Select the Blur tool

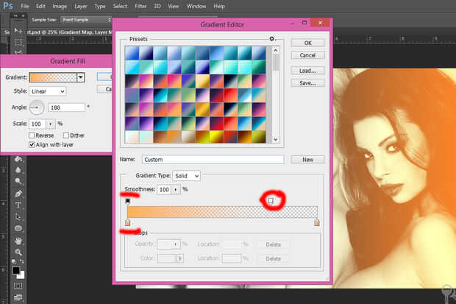(18, 170)
